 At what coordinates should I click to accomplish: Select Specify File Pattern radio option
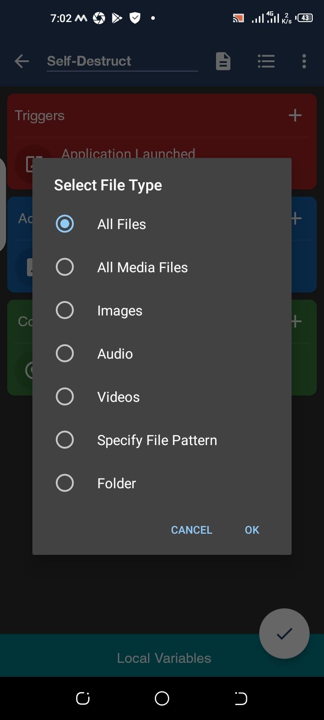162,440
